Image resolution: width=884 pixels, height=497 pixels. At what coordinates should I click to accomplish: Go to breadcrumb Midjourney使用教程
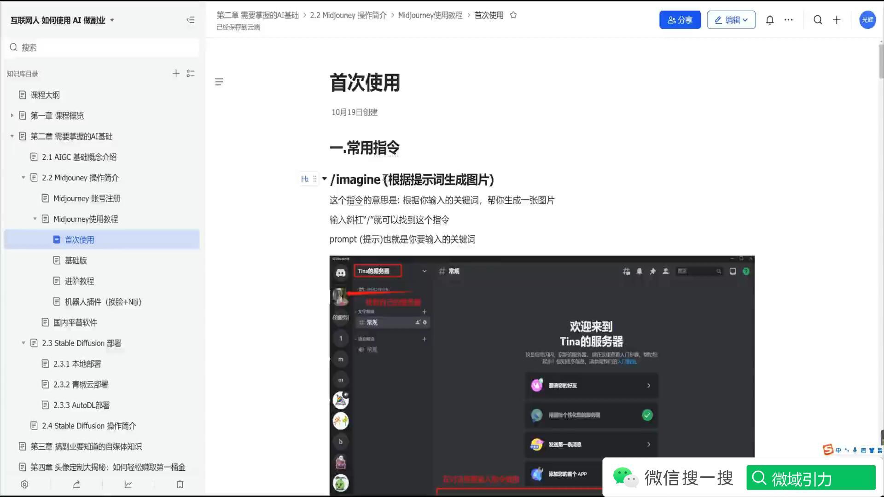pyautogui.click(x=430, y=15)
